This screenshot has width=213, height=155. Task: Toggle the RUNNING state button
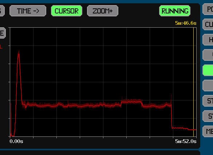175,11
